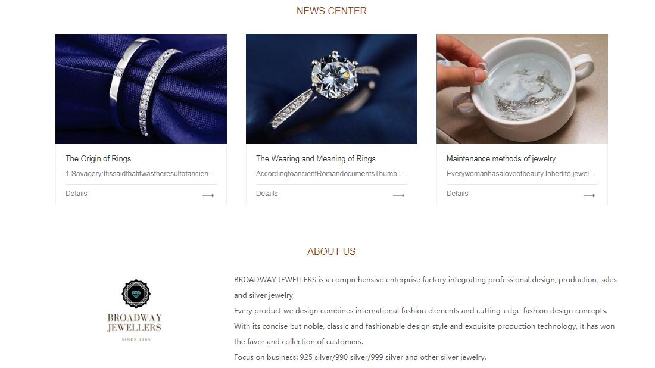This screenshot has height=368, width=655.
Task: Select The Origin of Rings headline
Action: (98, 159)
